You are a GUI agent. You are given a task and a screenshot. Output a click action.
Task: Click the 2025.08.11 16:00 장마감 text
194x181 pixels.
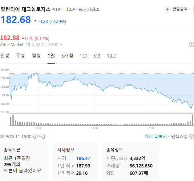[x=23, y=137]
